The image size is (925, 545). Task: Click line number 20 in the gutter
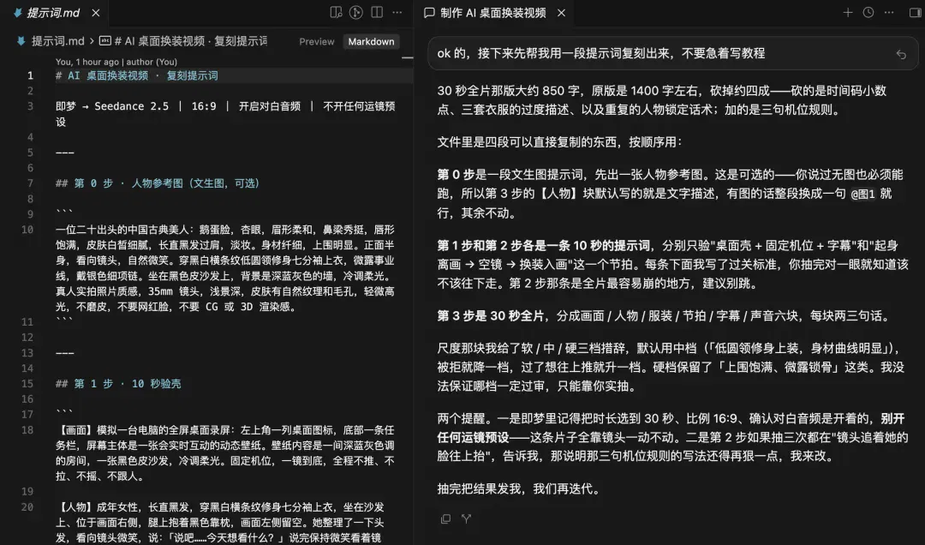pyautogui.click(x=27, y=506)
